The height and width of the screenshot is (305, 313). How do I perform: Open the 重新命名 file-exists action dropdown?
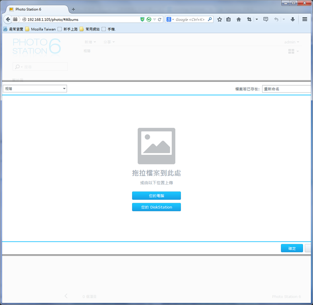287,89
